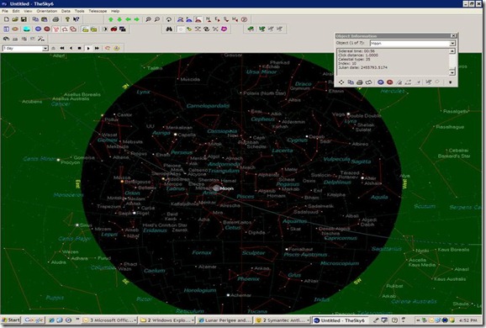This screenshot has height=328, width=486.
Task: Open Windows Explorer taskbar group
Action: point(167,320)
